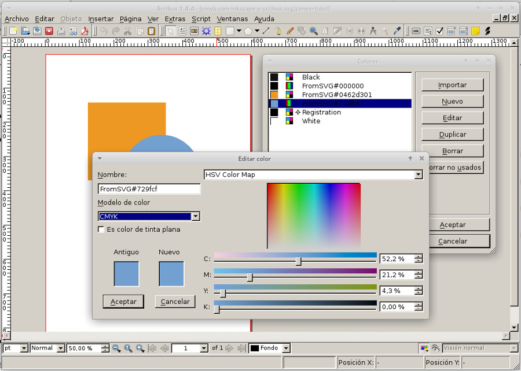521x371 pixels.
Task: Click the PDF link footprints tool
Action: pyautogui.click(x=487, y=31)
